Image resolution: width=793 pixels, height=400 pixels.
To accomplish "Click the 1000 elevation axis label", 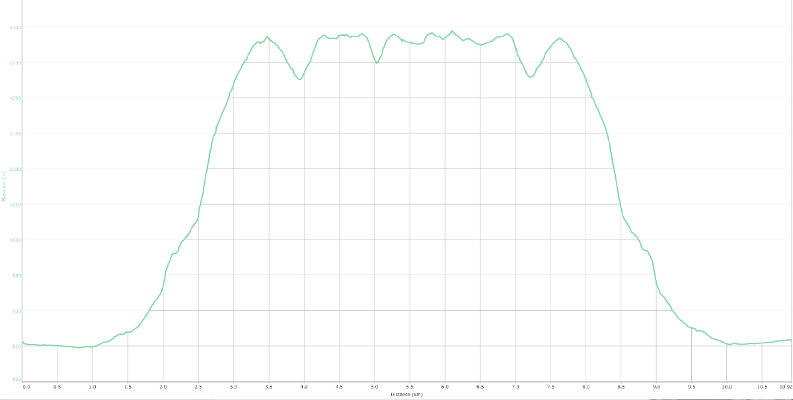I will pos(15,240).
